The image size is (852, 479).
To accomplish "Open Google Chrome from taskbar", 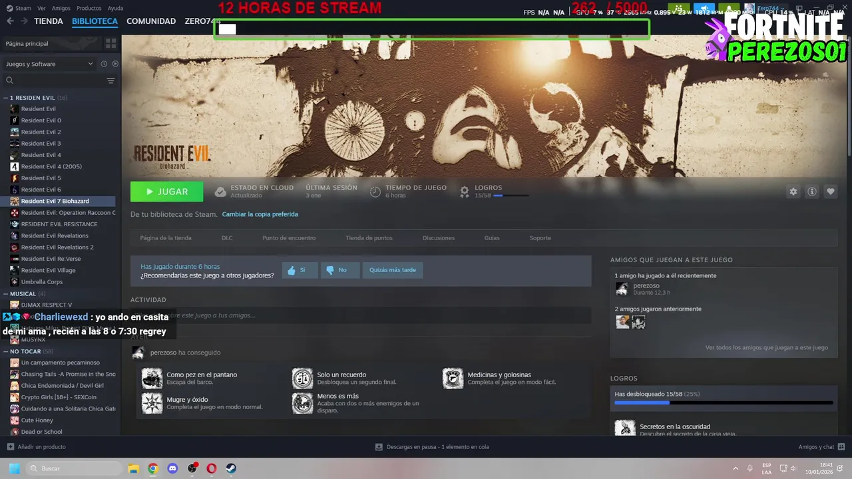I will [x=153, y=468].
